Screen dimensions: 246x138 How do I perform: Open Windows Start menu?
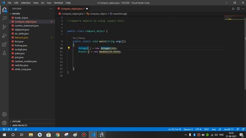tap(4, 135)
